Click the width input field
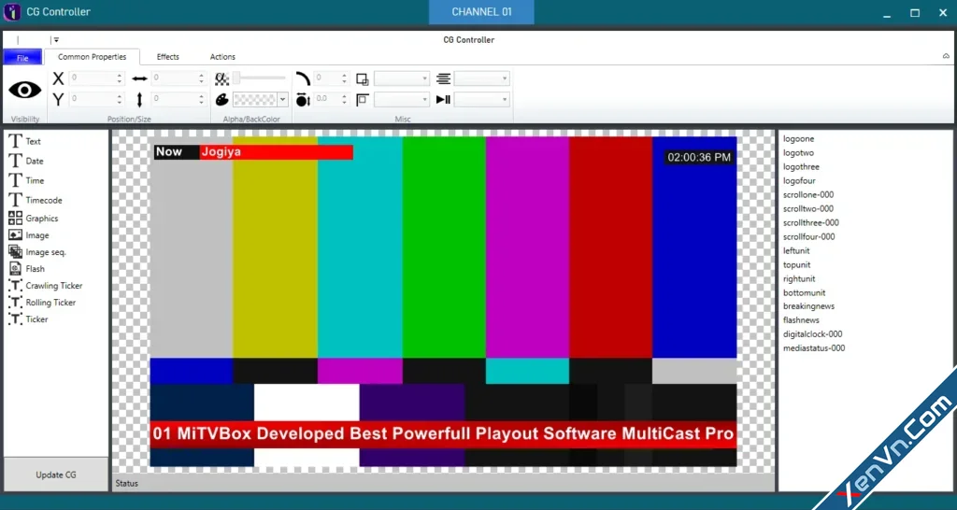This screenshot has height=510, width=957. click(179, 78)
